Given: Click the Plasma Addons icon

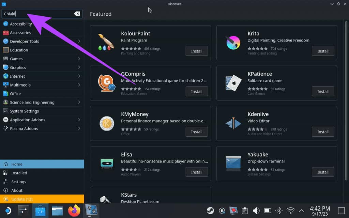Looking at the screenshot, I should pos(5,128).
